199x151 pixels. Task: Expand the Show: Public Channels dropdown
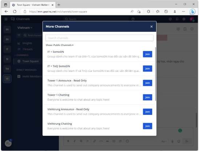pos(60,45)
